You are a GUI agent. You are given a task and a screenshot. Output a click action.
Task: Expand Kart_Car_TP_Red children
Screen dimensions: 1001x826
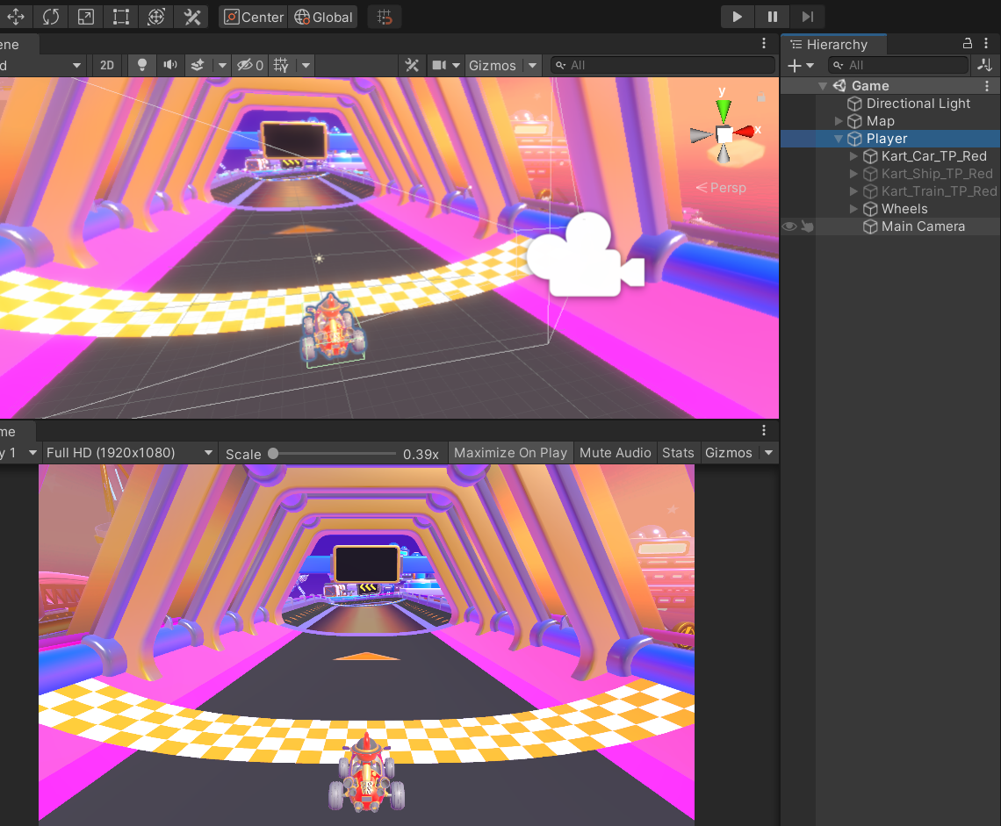point(853,155)
